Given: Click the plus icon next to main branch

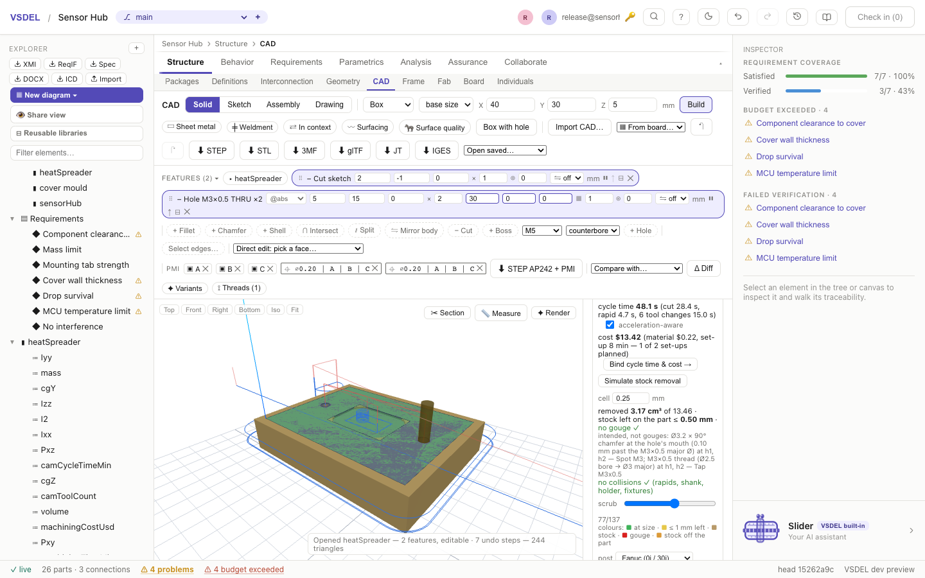Looking at the screenshot, I should point(258,17).
